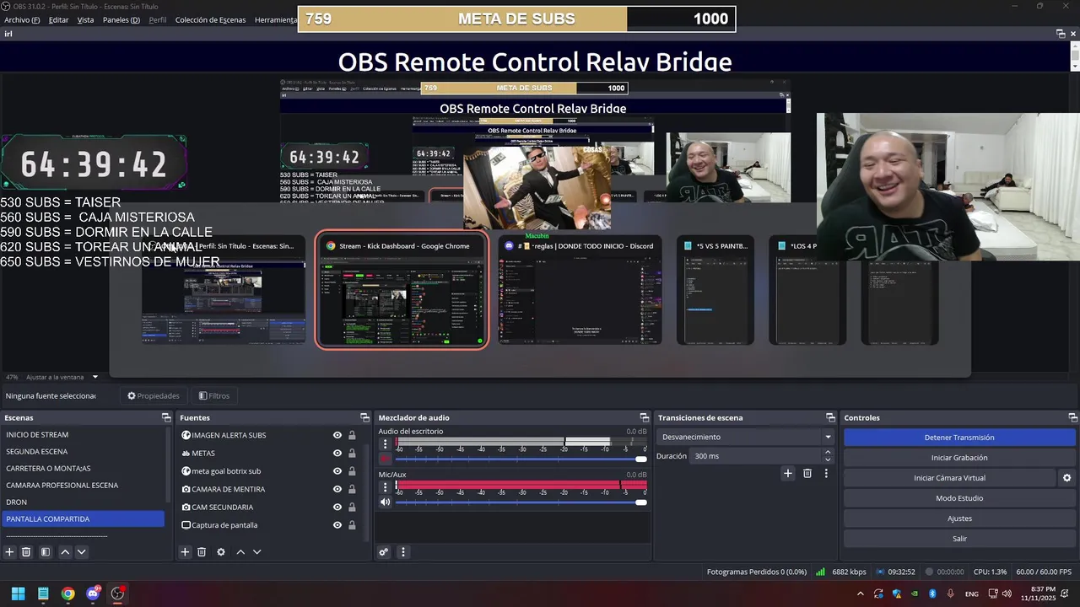Start virtual camera with Iniciar Cámara Virtual
The height and width of the screenshot is (607, 1080).
click(x=949, y=478)
